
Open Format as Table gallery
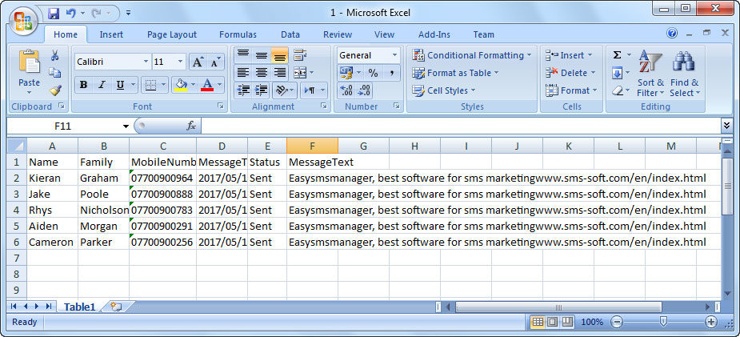coord(455,73)
